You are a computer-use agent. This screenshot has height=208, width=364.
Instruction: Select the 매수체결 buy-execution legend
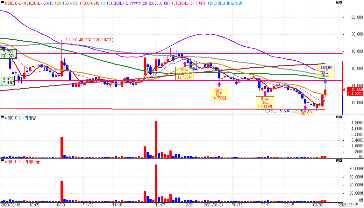pos(189,3)
